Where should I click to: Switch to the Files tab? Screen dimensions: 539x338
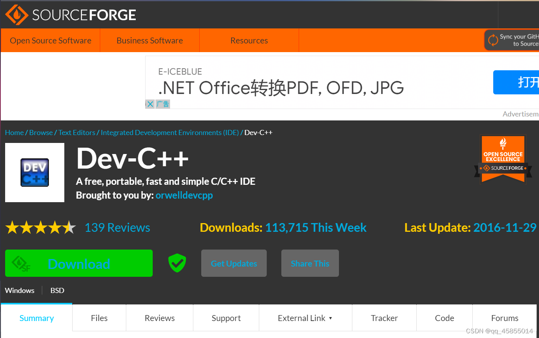pos(99,317)
